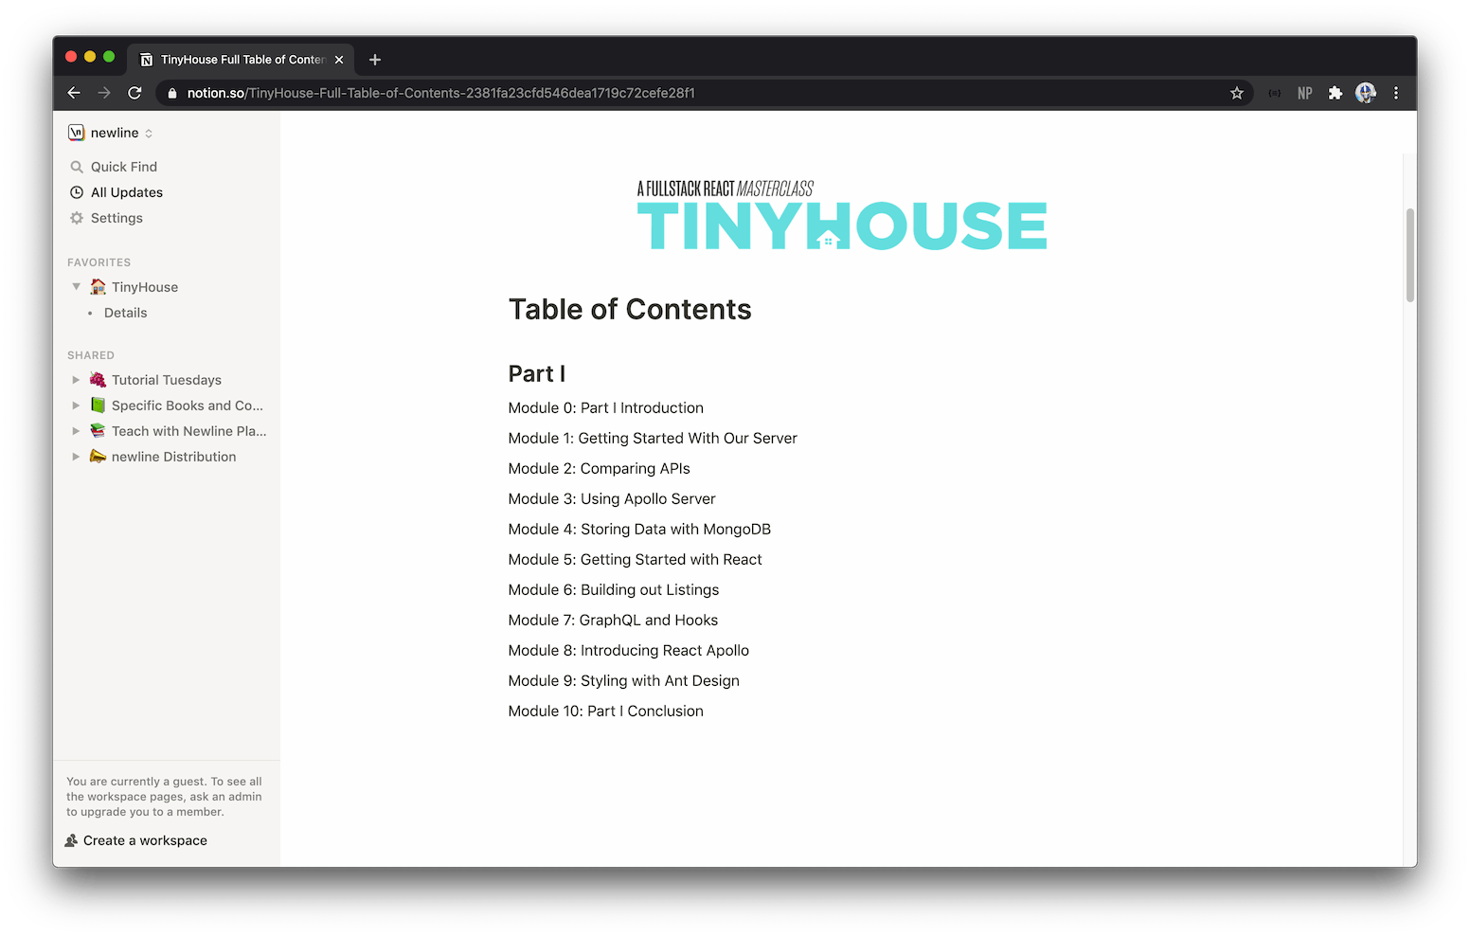Expand the Teach with Newline Pla... page
This screenshot has width=1470, height=937.
pyautogui.click(x=76, y=431)
